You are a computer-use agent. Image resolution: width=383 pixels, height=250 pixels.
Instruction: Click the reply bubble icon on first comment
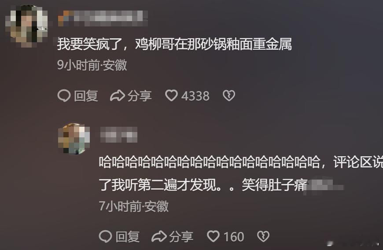[64, 96]
